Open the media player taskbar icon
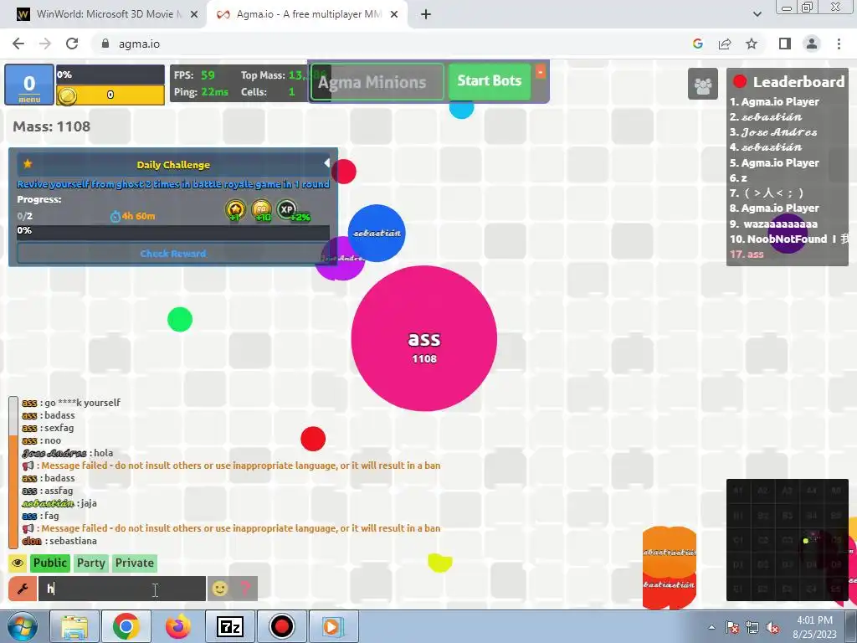The height and width of the screenshot is (643, 857). point(333,626)
